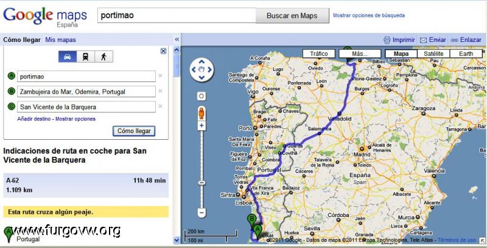This screenshot has height=248, width=487.
Task: Select walking directions icon
Action: point(103,57)
